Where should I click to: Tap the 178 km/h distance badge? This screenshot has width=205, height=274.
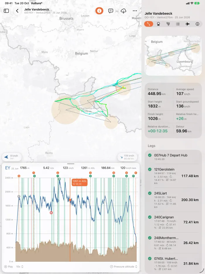point(127,157)
